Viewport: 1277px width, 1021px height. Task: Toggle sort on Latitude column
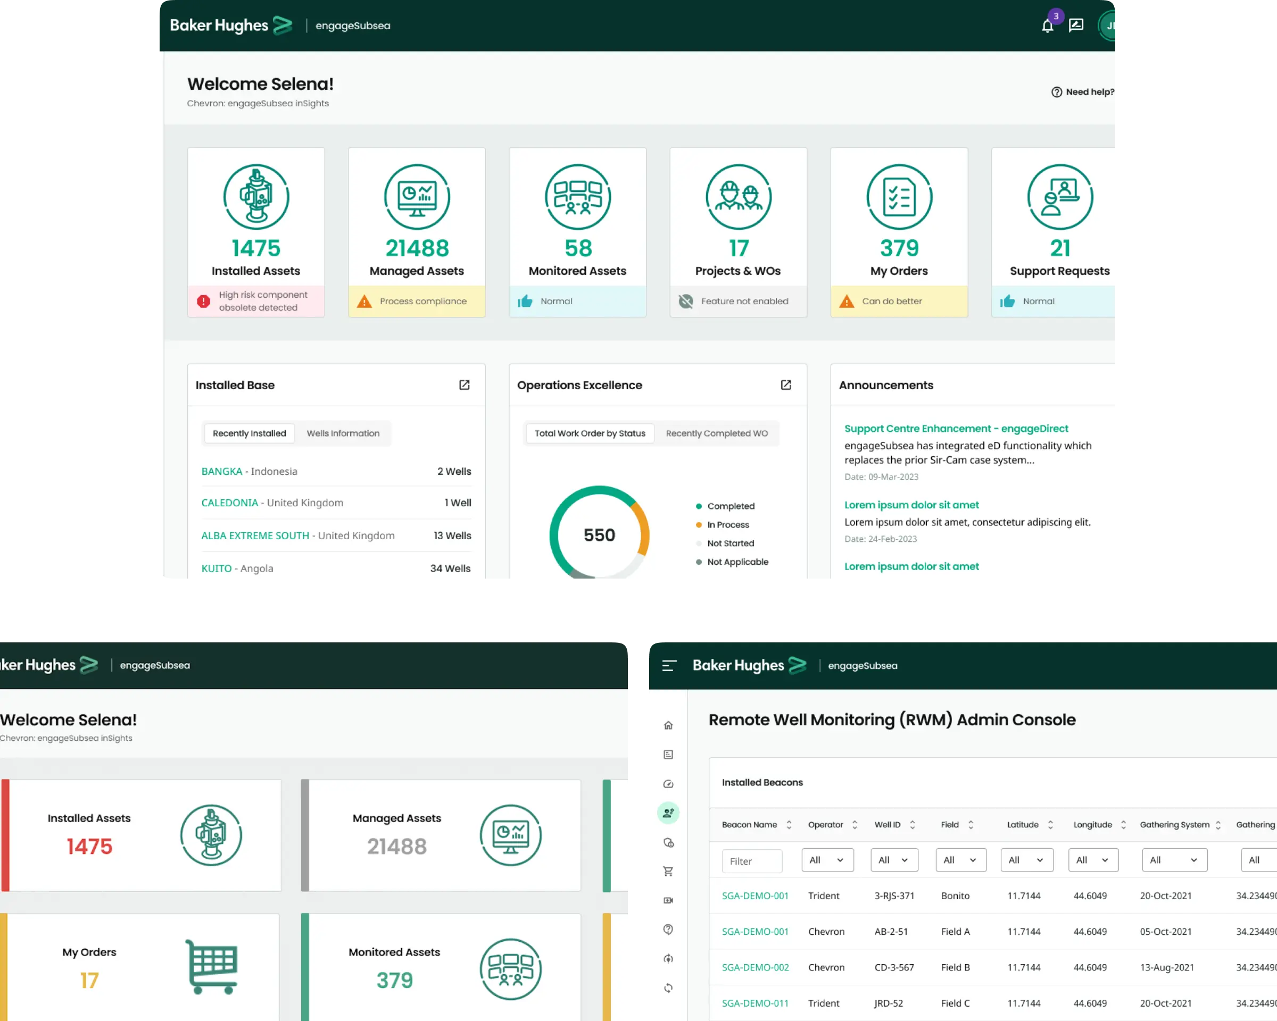tap(1050, 824)
